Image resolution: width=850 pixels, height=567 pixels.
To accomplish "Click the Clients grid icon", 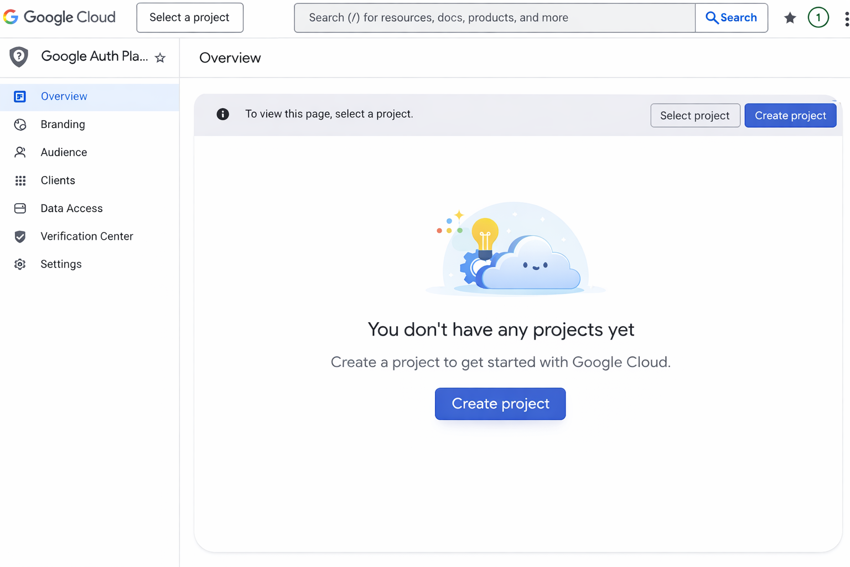I will point(20,181).
